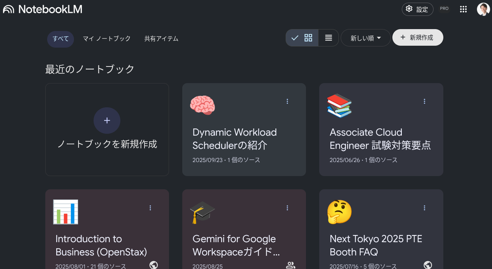The height and width of the screenshot is (269, 492).
Task: Click the NotebookLM logo icon
Action: (9, 9)
